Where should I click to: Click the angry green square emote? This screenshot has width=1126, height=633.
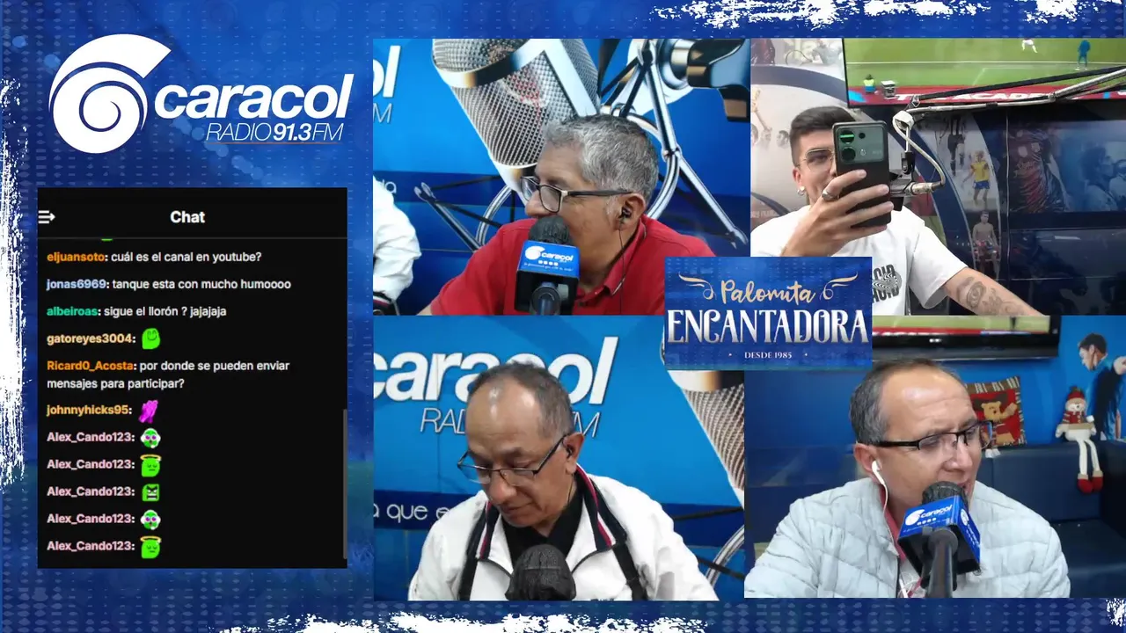[x=150, y=491]
